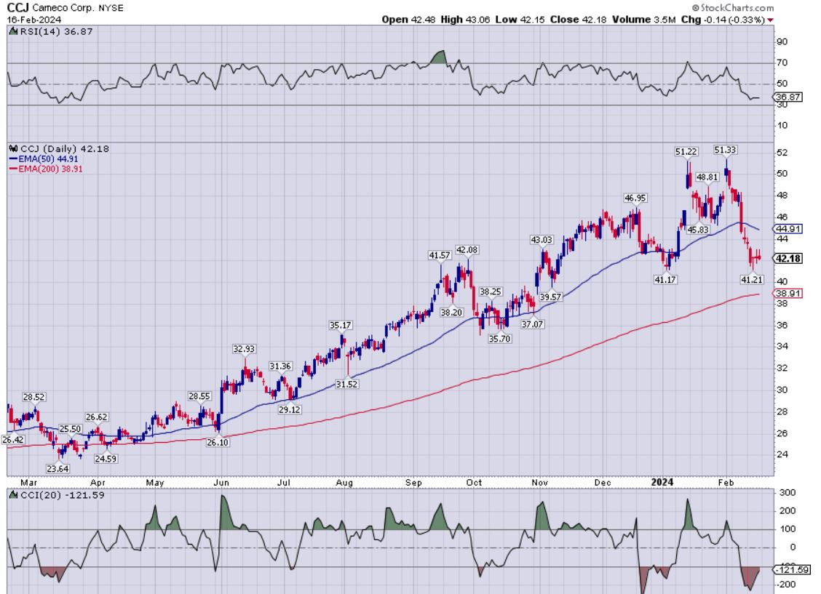821x594 pixels.
Task: Click the -121.59 tag on CCI axis
Action: tap(793, 569)
